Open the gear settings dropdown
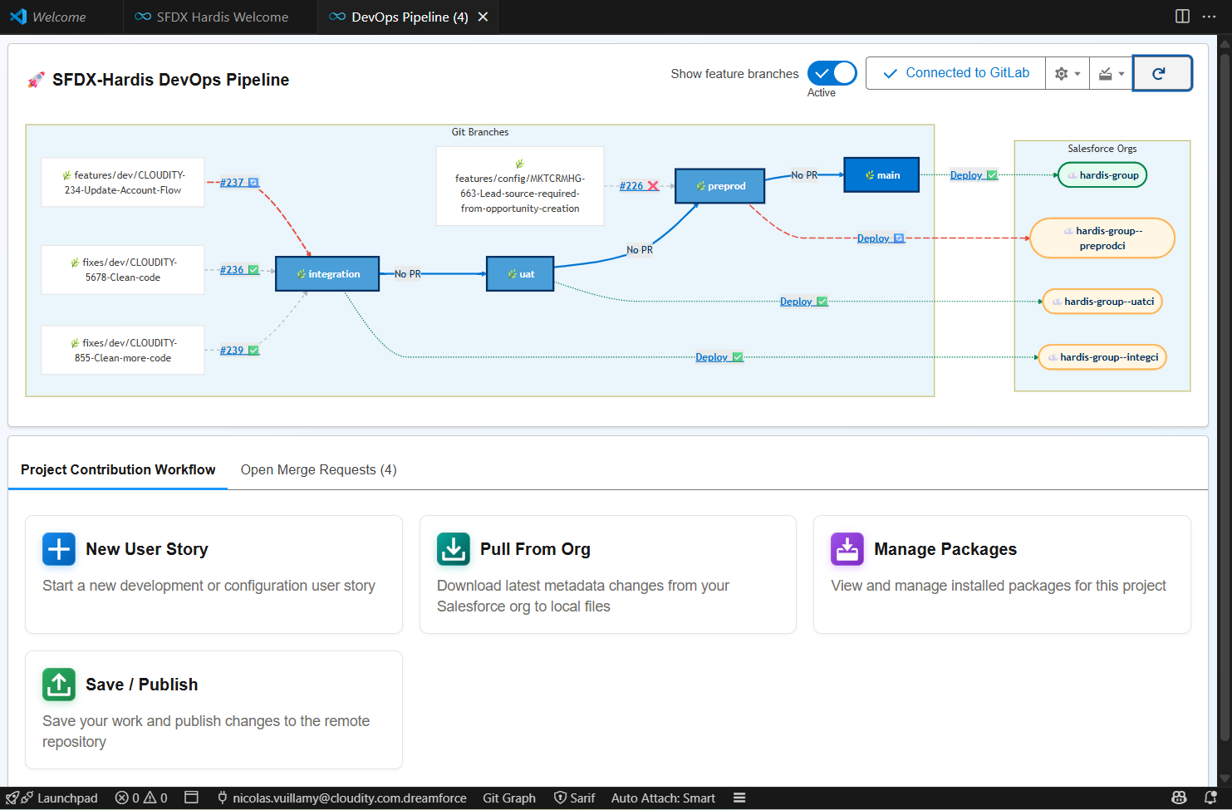The width and height of the screenshot is (1232, 810). point(1068,73)
